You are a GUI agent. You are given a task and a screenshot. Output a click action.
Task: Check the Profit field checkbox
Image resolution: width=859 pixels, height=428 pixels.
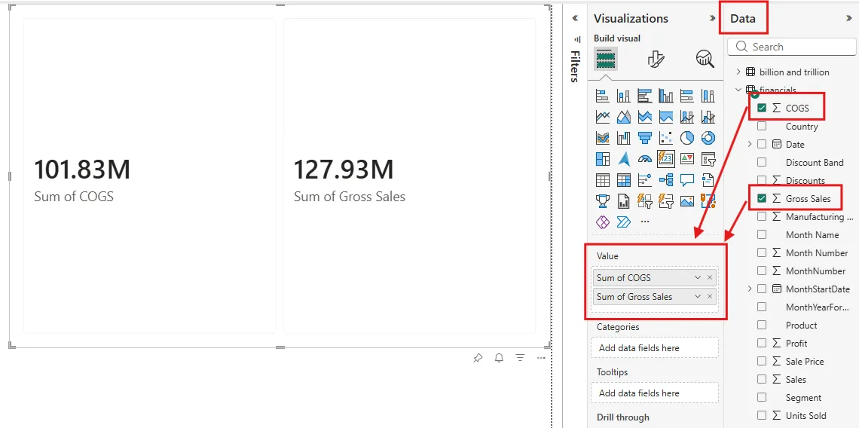click(762, 343)
